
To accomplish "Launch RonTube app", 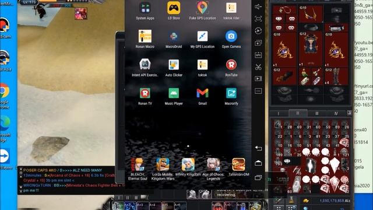I will click(x=231, y=65).
